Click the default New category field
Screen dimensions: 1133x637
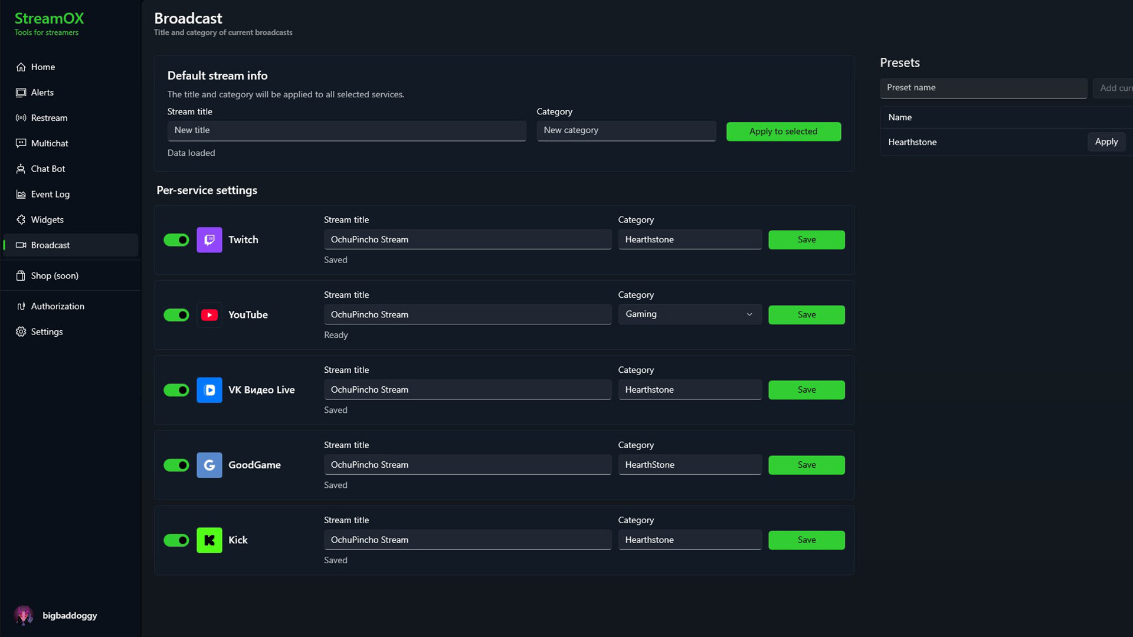click(x=626, y=130)
